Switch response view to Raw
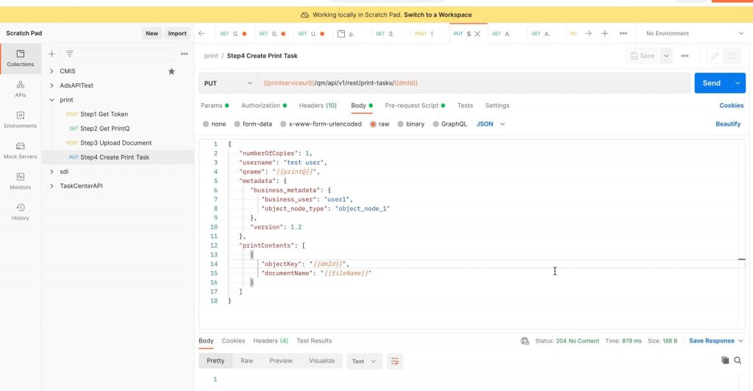Screen dimensions: 753x391 pos(247,361)
